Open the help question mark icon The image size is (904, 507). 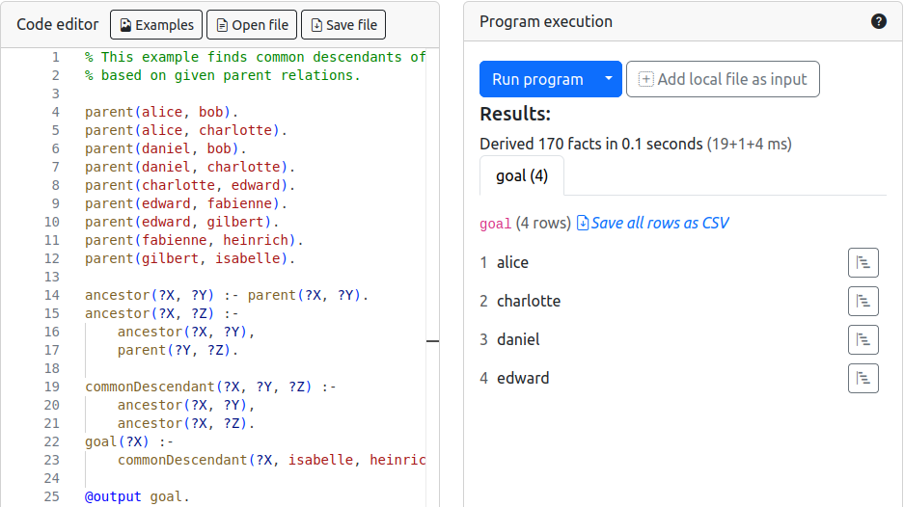[879, 21]
